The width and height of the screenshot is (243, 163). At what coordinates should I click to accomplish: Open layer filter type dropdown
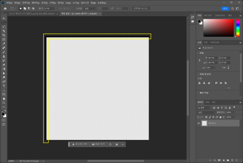click(204, 107)
